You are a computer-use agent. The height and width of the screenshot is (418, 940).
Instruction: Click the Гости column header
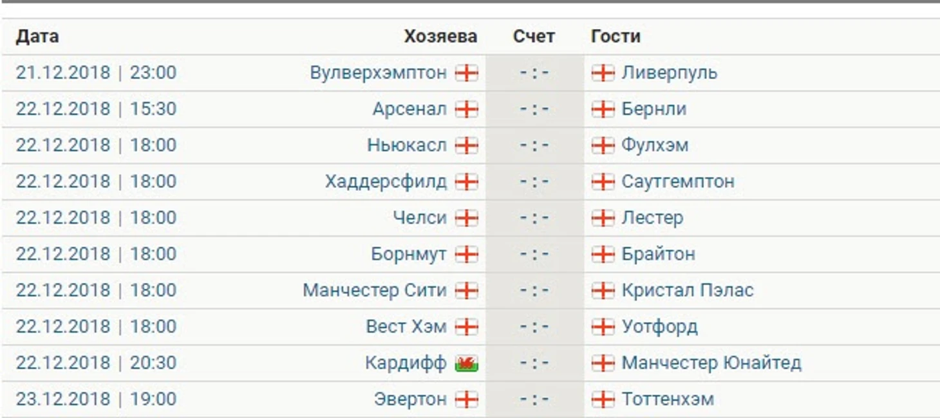616,37
